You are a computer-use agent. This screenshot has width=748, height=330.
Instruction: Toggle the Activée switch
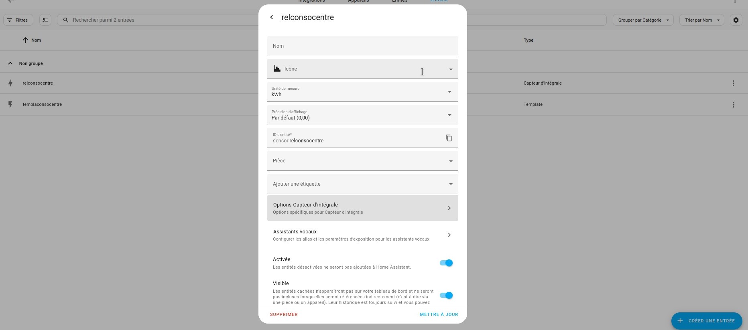tap(446, 263)
